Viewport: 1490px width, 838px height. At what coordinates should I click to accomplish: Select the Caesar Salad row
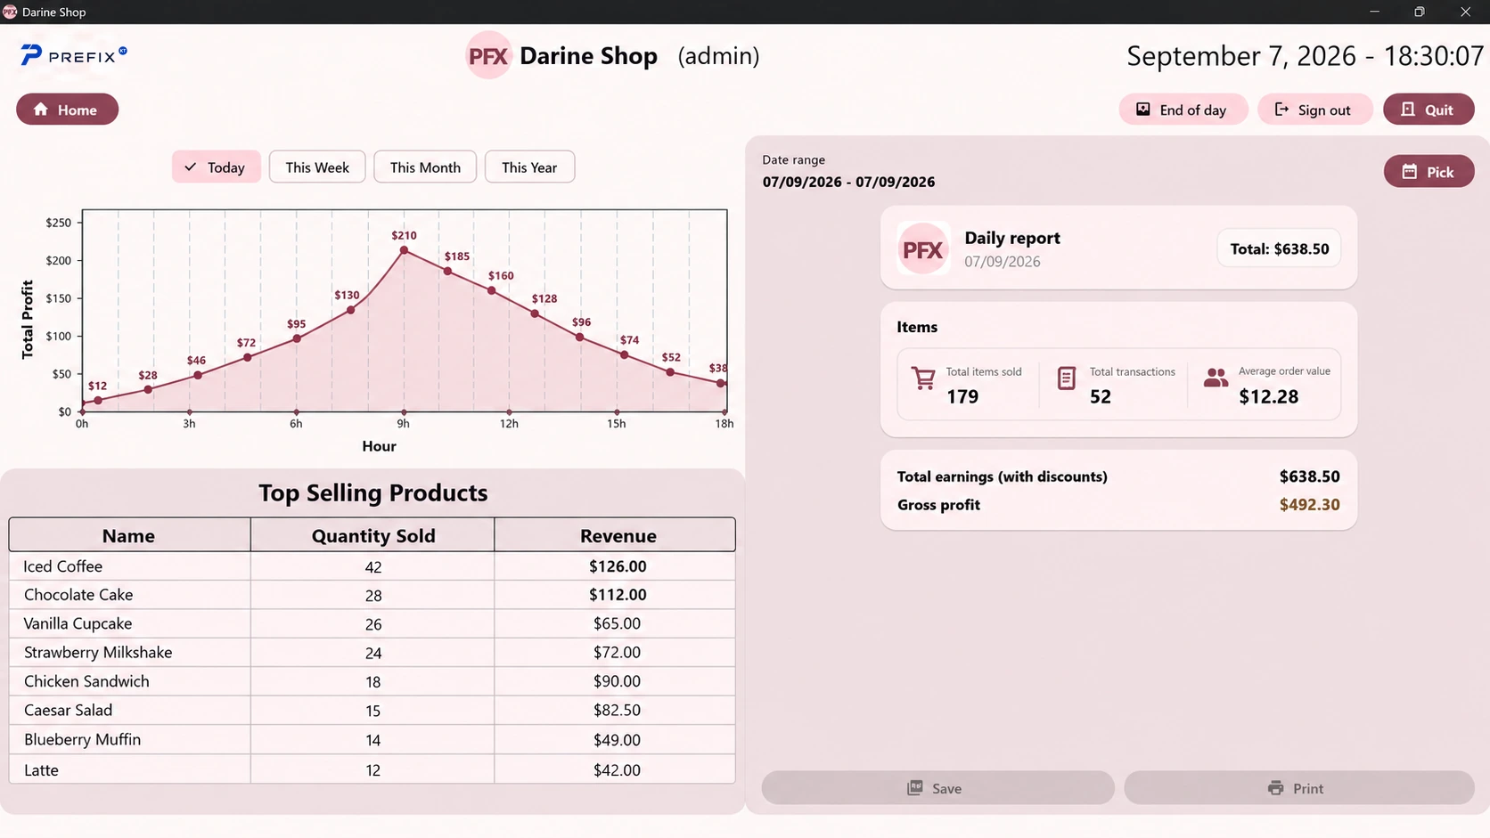coord(372,711)
